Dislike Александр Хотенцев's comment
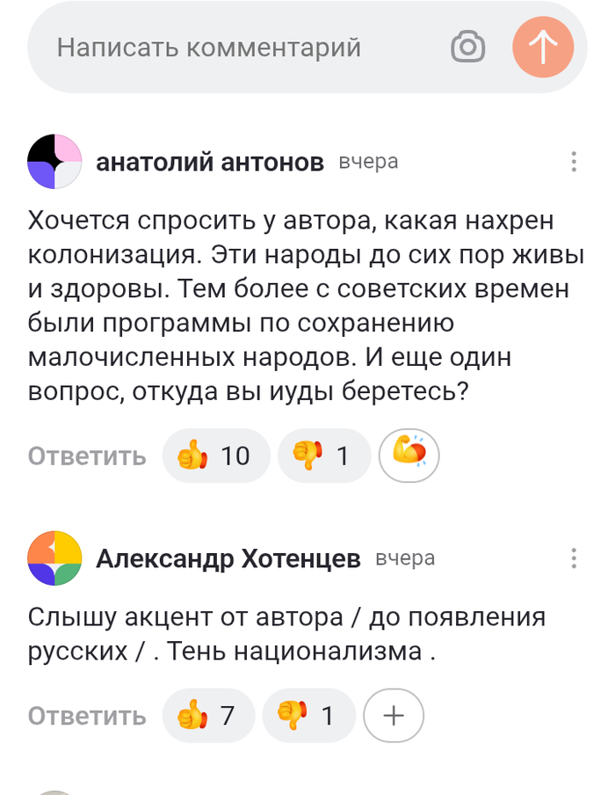This screenshot has width=615, height=795. (308, 716)
